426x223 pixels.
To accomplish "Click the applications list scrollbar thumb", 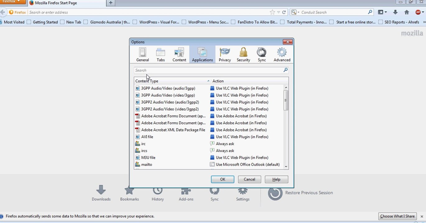I will point(286,100).
